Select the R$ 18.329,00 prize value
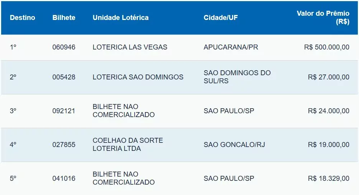 328,178
